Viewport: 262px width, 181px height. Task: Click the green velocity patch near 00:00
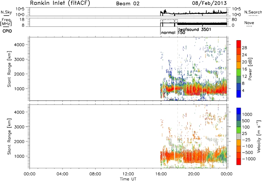click(223, 156)
